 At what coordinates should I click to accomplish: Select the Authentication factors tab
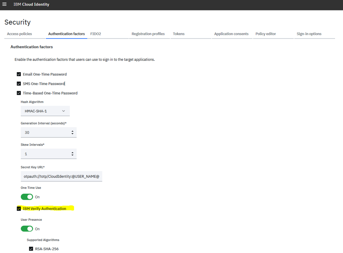tap(66, 34)
